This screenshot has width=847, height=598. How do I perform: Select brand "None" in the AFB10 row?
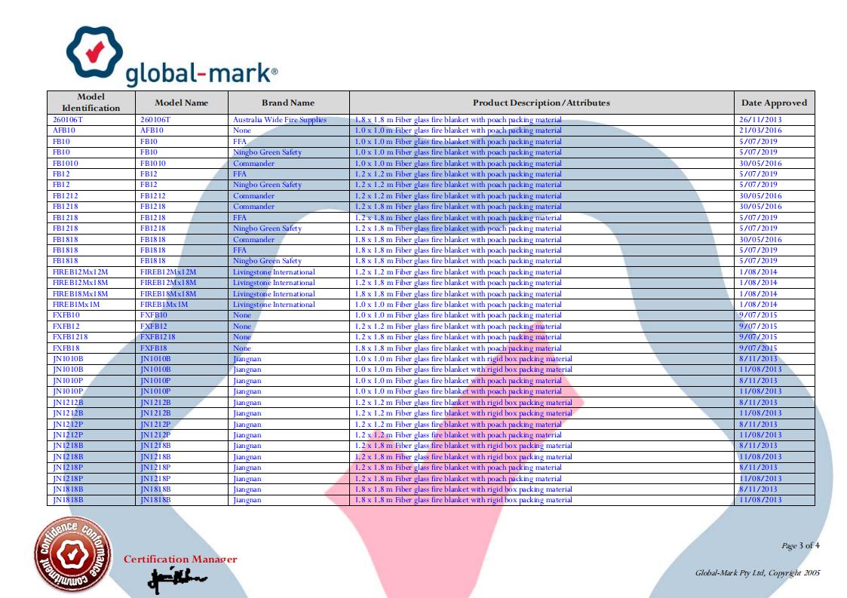click(x=242, y=130)
